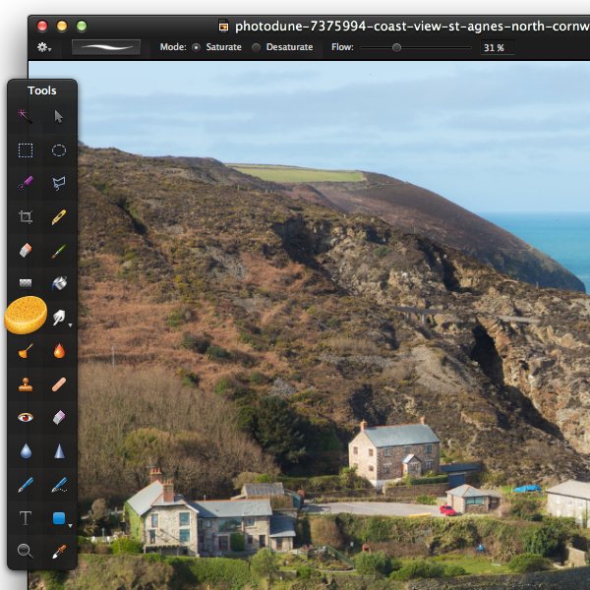Choose Saturate mode radio button
This screenshot has height=590, width=590.
click(x=196, y=47)
